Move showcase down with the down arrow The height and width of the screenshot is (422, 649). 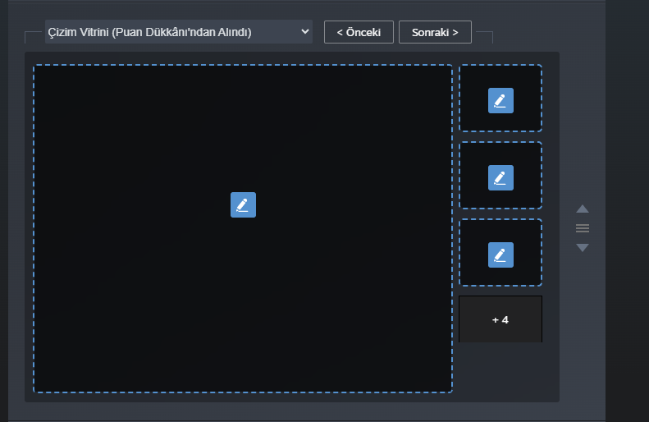[583, 248]
